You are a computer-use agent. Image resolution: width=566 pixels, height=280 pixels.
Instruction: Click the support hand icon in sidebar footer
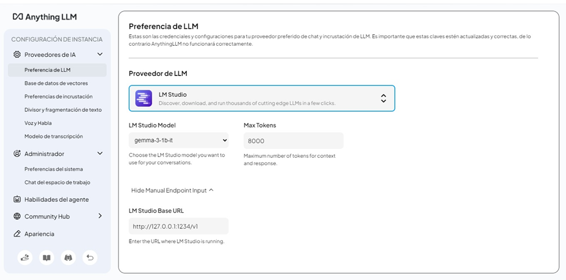[x=25, y=257]
